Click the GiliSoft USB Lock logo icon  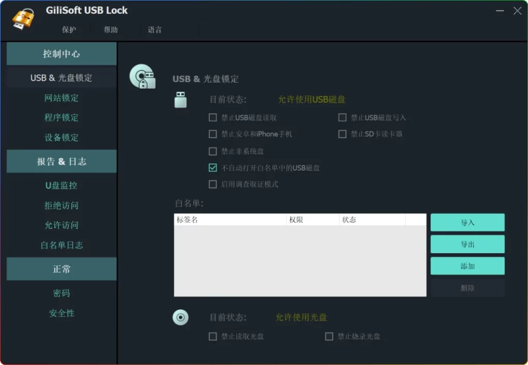coord(23,17)
